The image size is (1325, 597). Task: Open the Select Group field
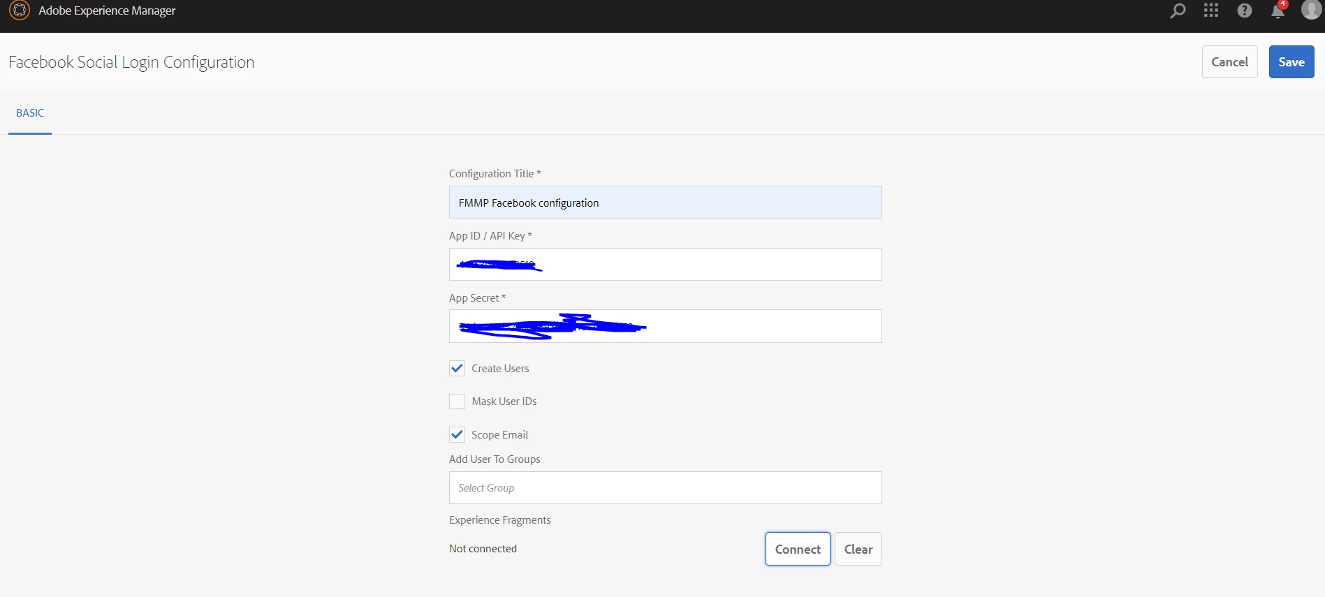click(x=665, y=487)
